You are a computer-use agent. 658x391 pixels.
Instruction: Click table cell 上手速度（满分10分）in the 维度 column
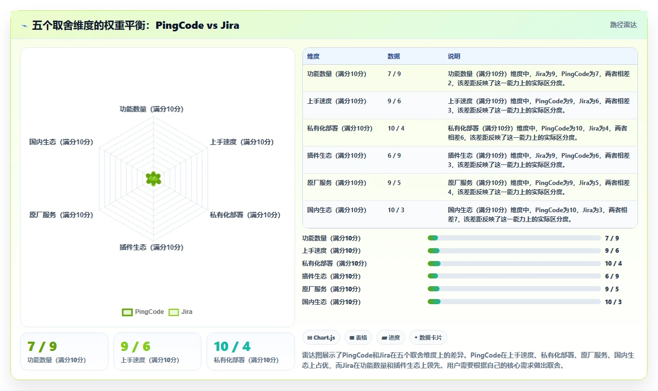337,101
